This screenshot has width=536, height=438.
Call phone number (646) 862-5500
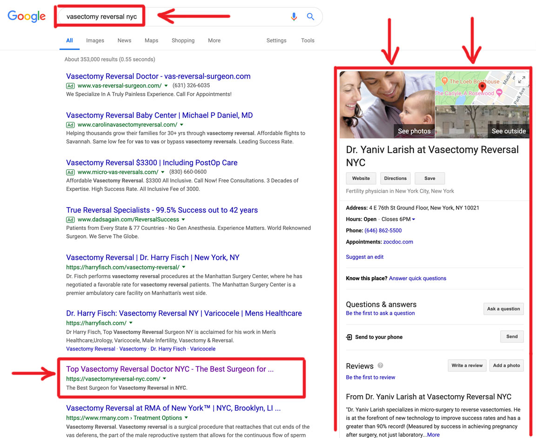(x=383, y=230)
